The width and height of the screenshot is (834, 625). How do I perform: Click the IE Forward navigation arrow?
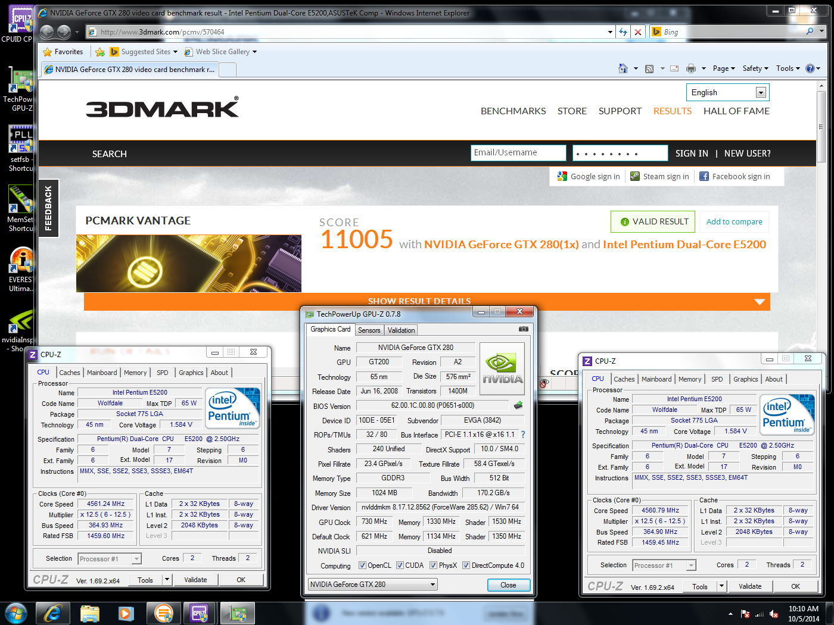64,32
